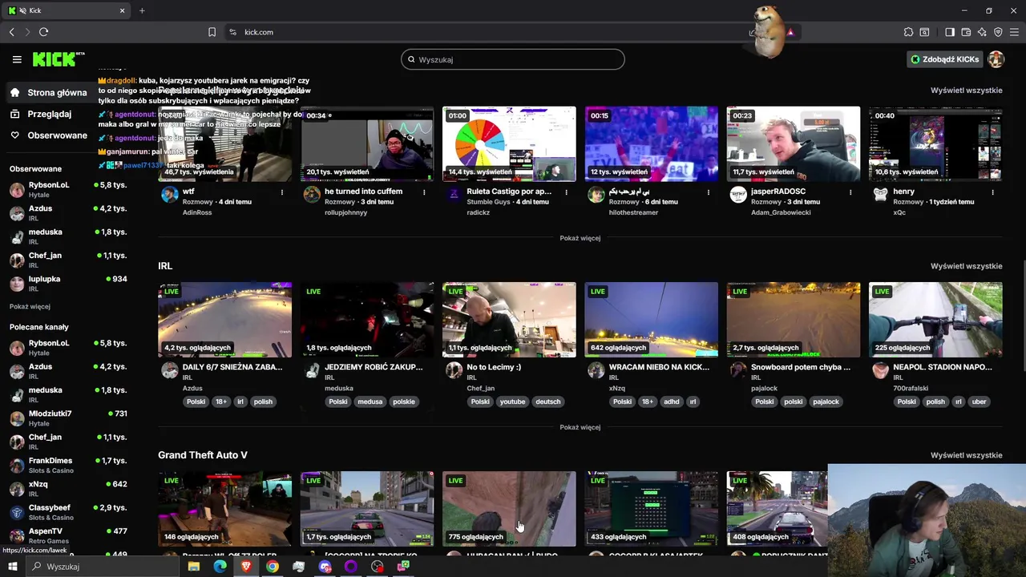Open JEDZIEMY ROBIĆ ZAKUP stream thumbnail
The image size is (1026, 577).
tap(367, 319)
